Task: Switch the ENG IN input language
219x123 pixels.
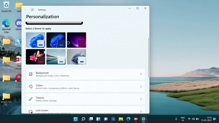Action: point(183,119)
